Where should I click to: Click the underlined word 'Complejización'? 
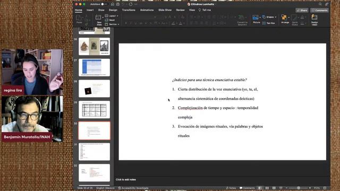(x=190, y=108)
